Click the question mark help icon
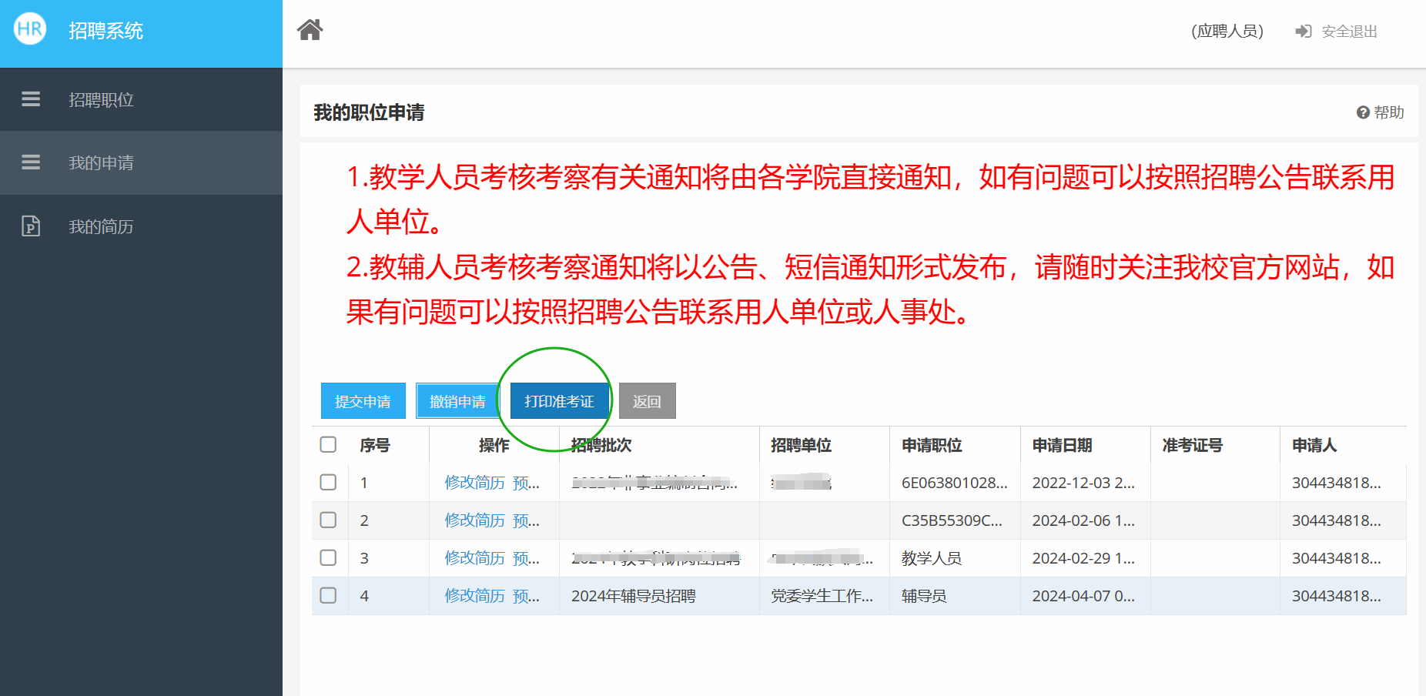Screen dimensions: 1426x696 [1362, 112]
